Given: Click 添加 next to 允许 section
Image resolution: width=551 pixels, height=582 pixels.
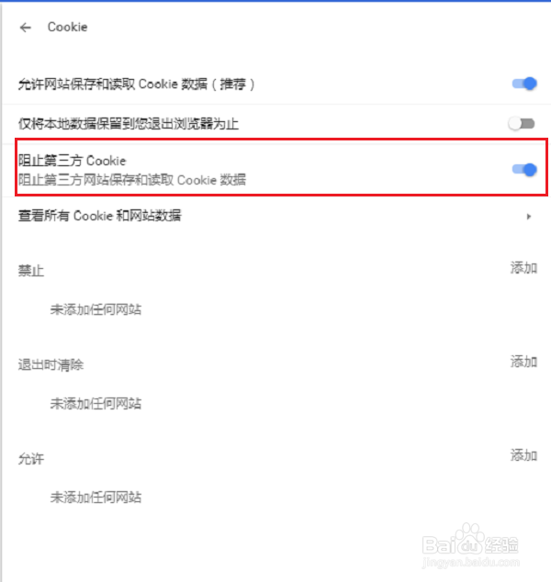Looking at the screenshot, I should click(x=523, y=455).
